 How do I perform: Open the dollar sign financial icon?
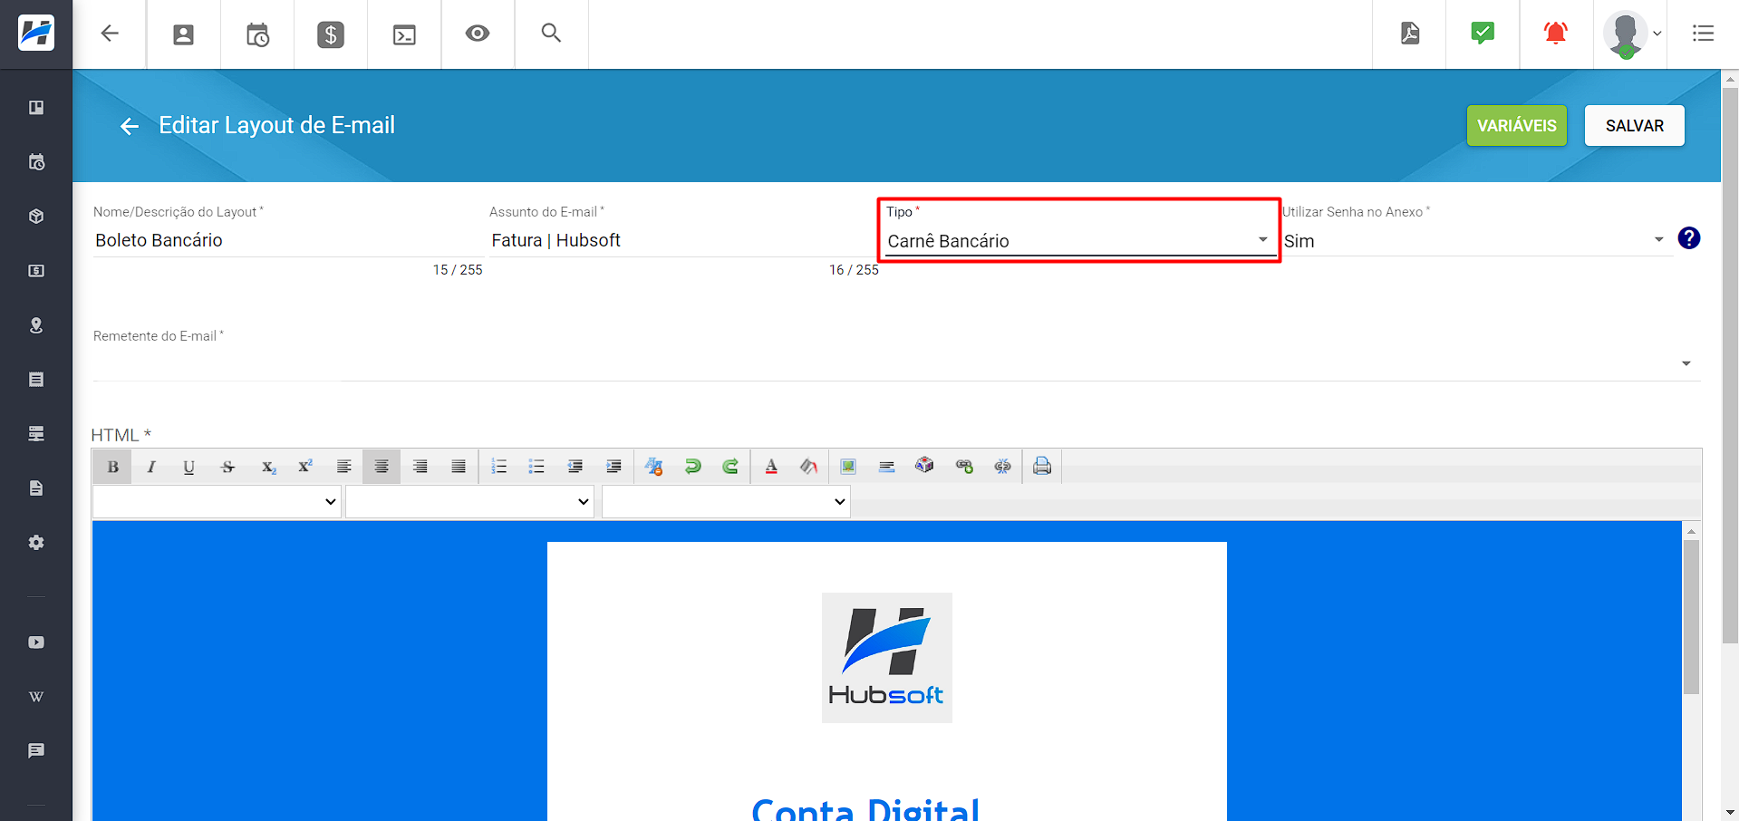331,34
